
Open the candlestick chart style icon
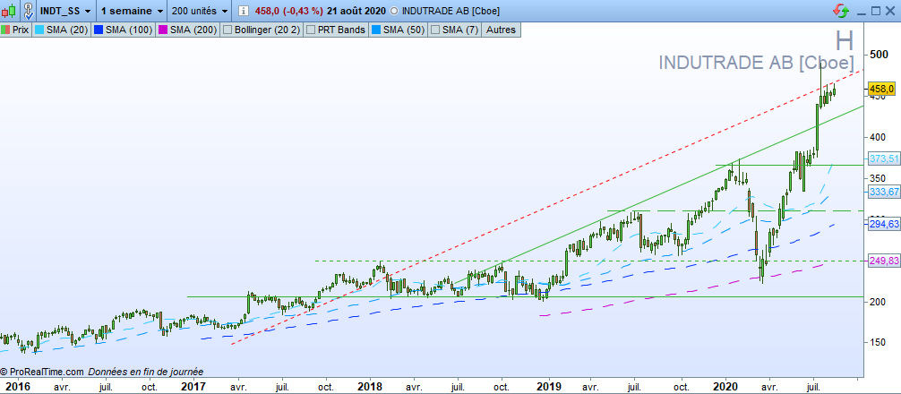point(9,11)
